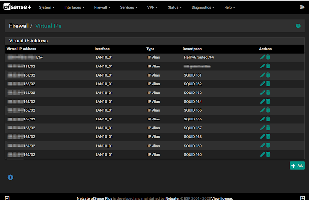Click trash icon for SQUID 166 row
Image resolution: width=309 pixels, height=200 pixels.
point(268,119)
